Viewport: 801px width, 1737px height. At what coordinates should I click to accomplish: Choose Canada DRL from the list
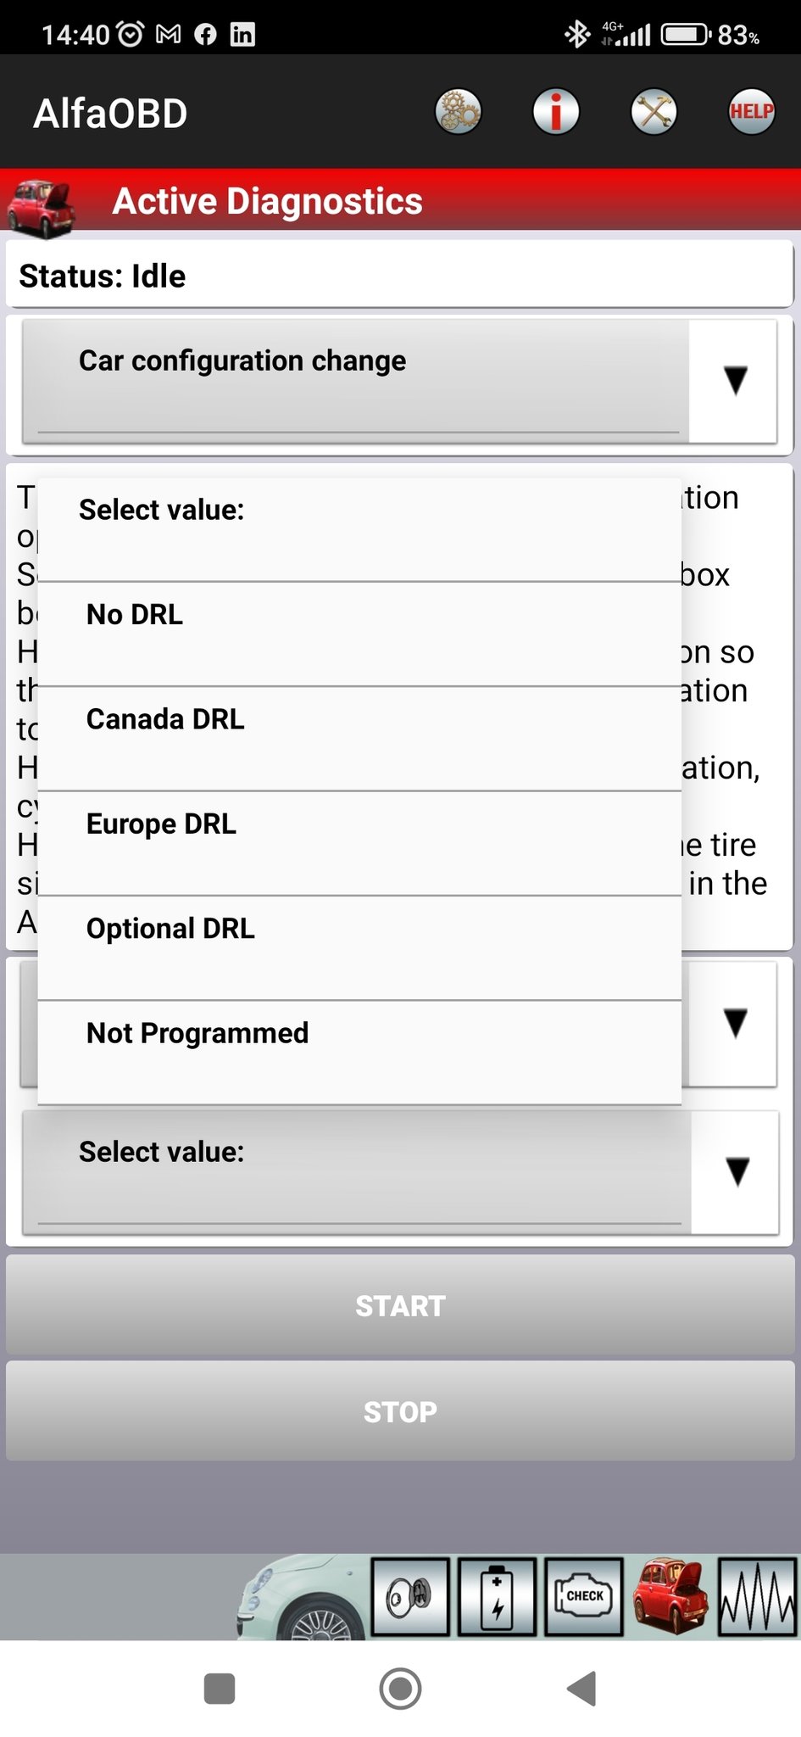coord(359,738)
